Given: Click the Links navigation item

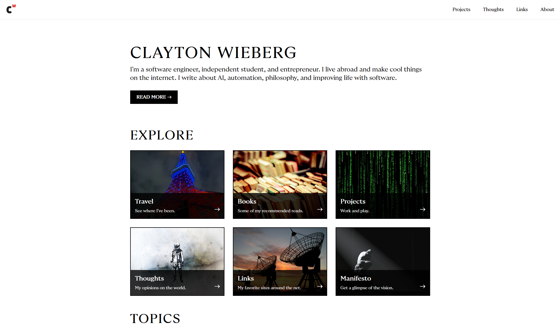Looking at the screenshot, I should point(522,9).
